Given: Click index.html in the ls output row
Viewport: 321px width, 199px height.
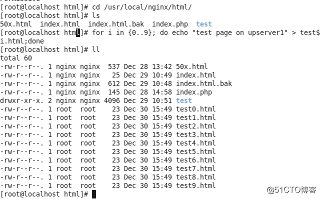Looking at the screenshot, I should pos(60,24).
